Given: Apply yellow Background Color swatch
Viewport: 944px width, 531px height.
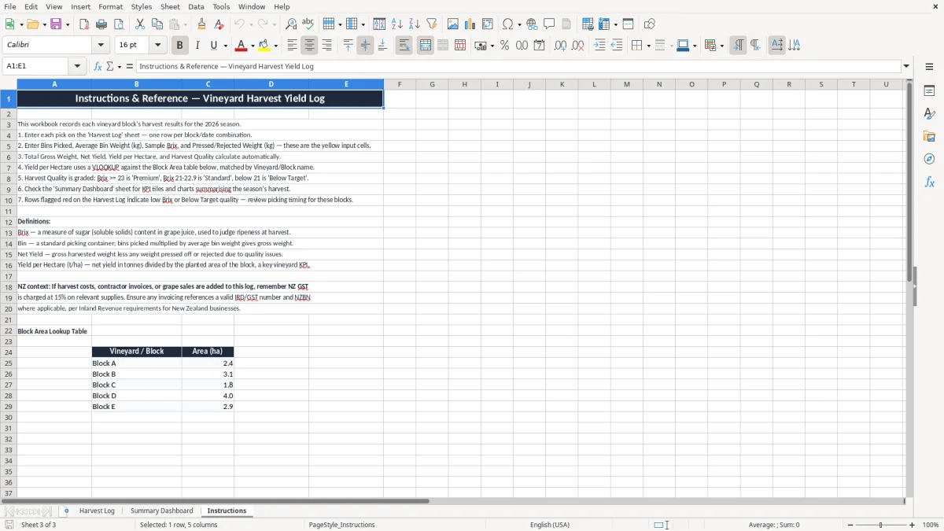Looking at the screenshot, I should pyautogui.click(x=264, y=46).
